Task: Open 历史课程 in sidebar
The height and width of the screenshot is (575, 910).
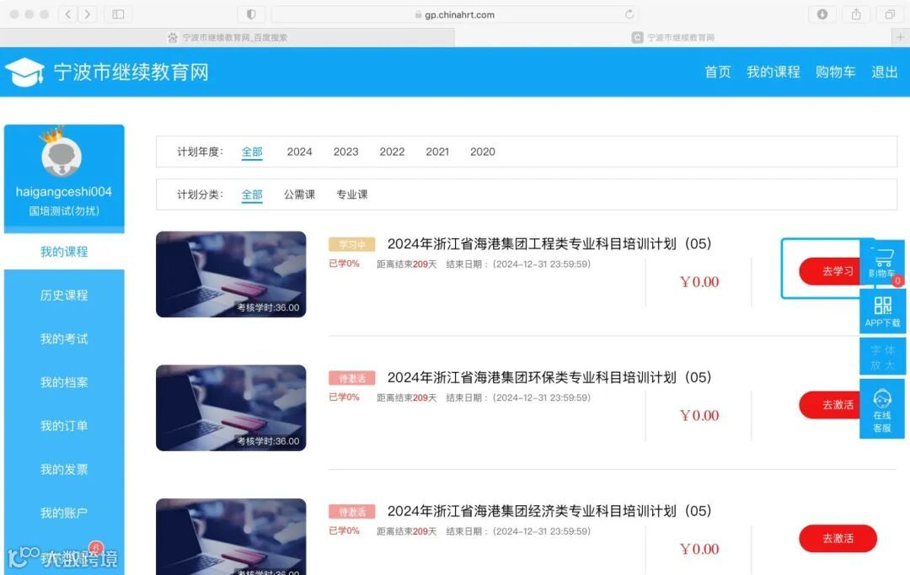Action: (x=64, y=295)
